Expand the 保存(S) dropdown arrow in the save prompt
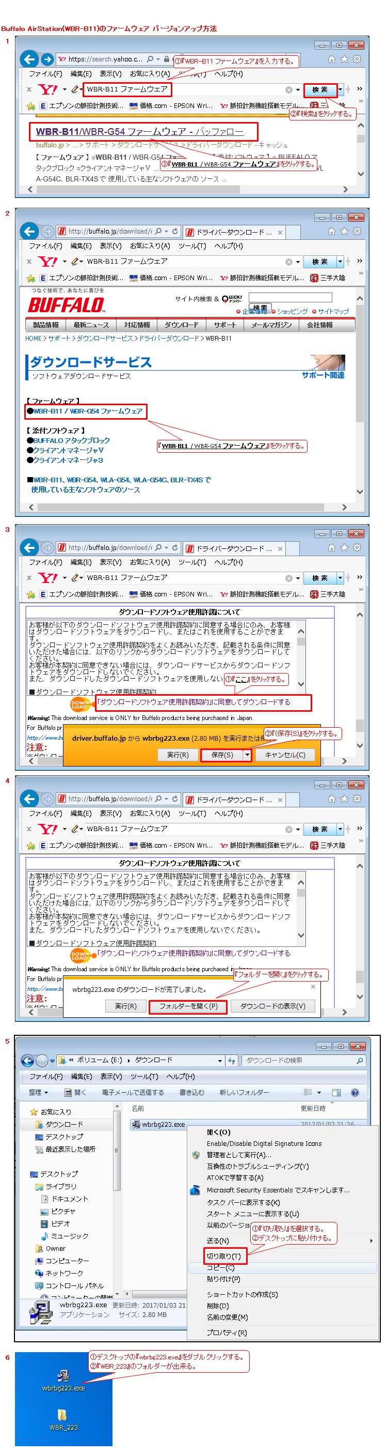 247,755
